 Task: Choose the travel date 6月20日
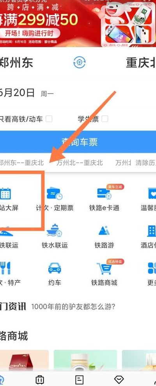(x=18, y=93)
